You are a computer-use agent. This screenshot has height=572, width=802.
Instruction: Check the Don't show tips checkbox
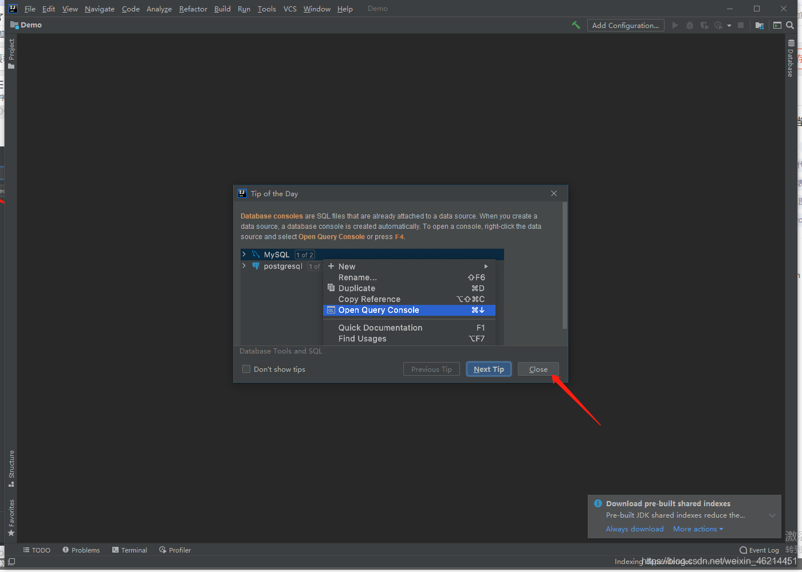pyautogui.click(x=246, y=370)
